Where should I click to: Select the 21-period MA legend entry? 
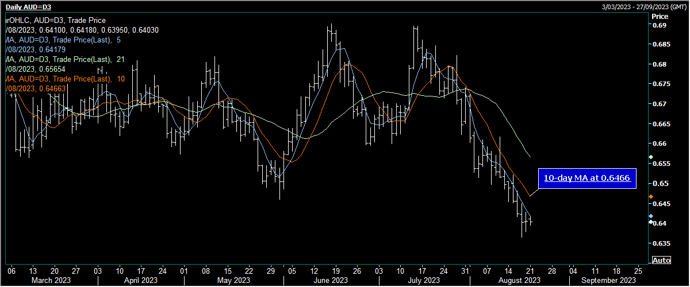click(x=66, y=60)
